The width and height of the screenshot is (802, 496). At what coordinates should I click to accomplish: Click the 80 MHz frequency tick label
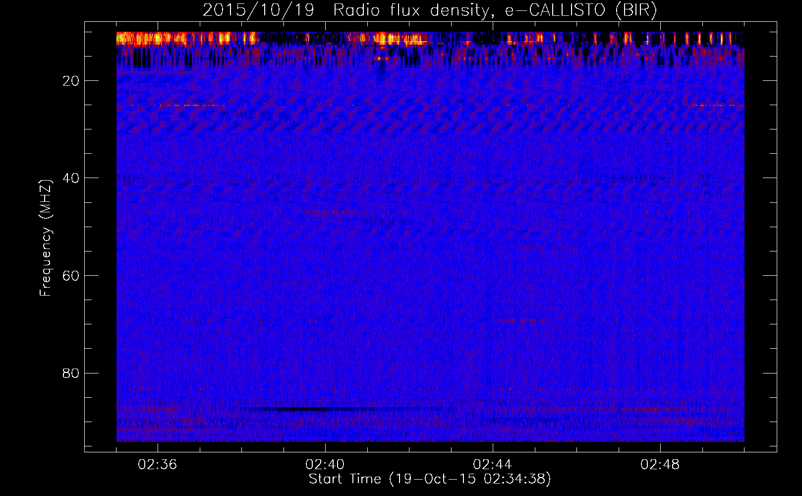coord(71,373)
